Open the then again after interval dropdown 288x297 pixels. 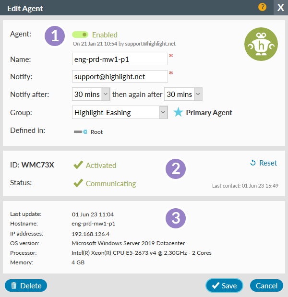point(183,94)
